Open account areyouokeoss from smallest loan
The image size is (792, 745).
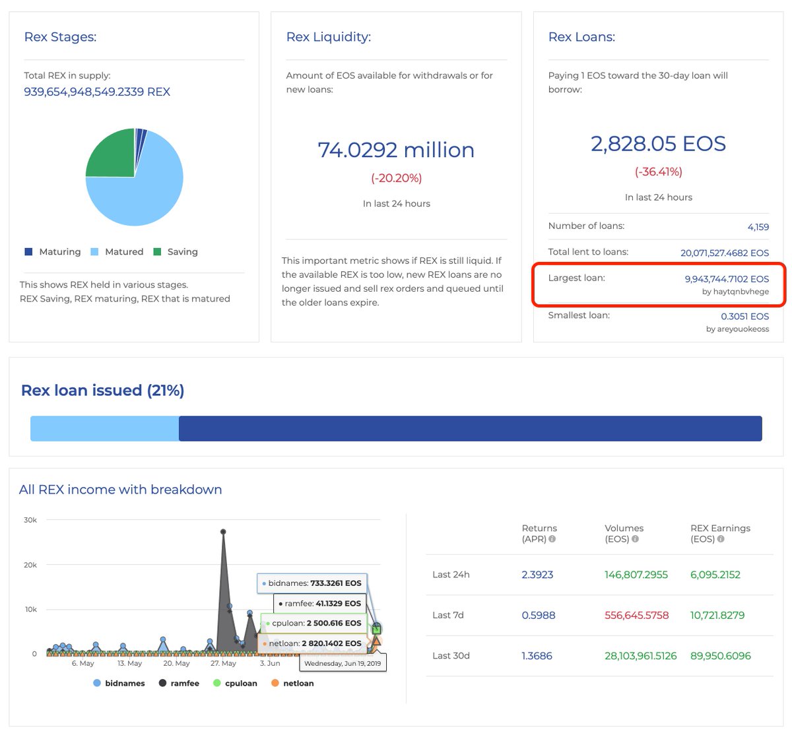[x=744, y=329]
